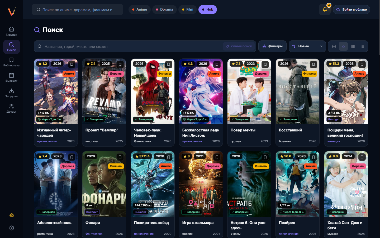
Task: Switch to compact grid view
Action: [353, 46]
